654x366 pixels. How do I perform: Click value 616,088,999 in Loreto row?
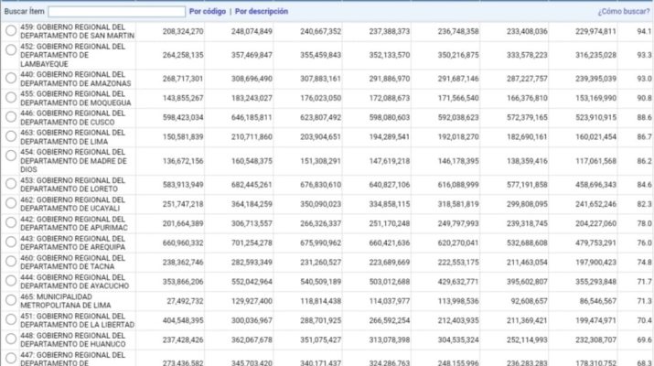tap(458, 185)
